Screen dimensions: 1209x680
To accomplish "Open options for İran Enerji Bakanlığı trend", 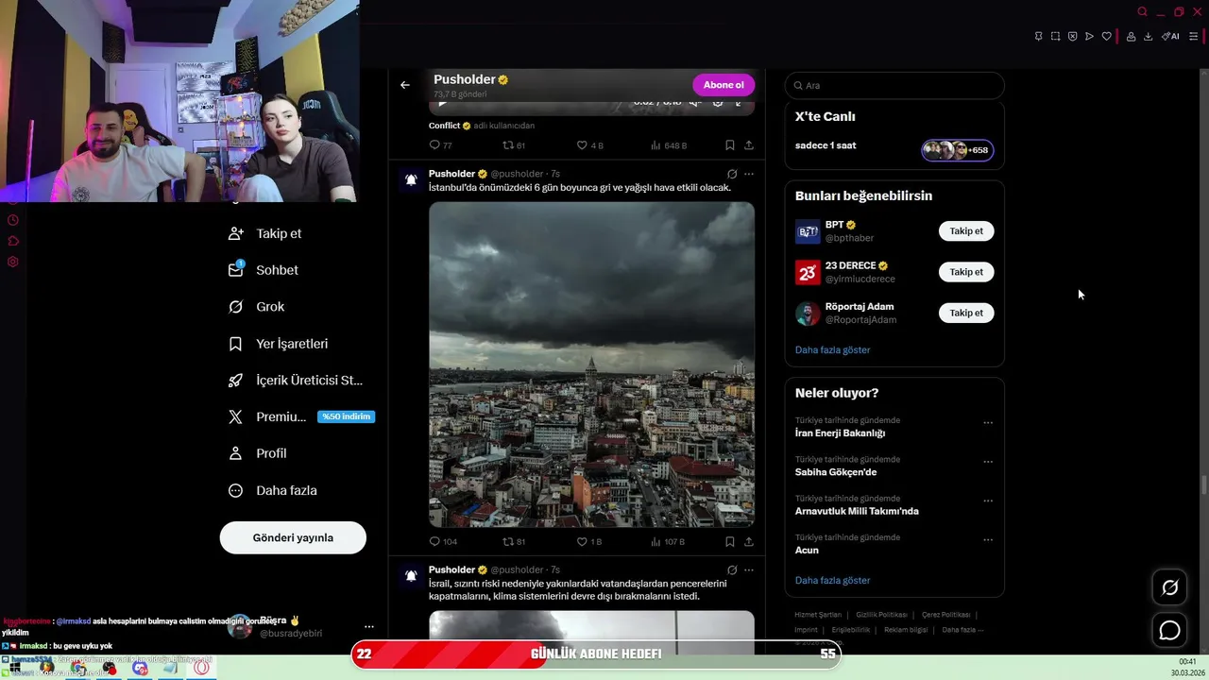I will pos(988,423).
